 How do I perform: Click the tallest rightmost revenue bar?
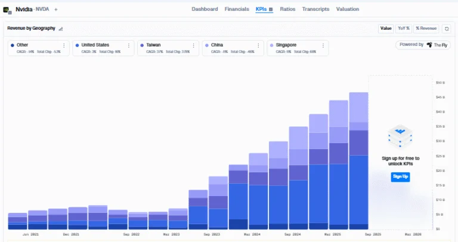click(358, 161)
